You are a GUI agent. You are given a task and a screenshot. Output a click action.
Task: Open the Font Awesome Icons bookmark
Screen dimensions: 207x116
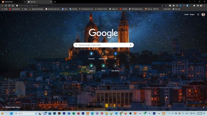(86, 9)
